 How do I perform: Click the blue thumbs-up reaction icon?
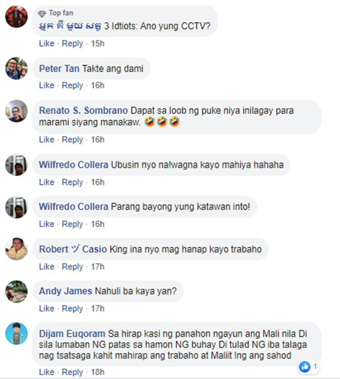tap(305, 367)
